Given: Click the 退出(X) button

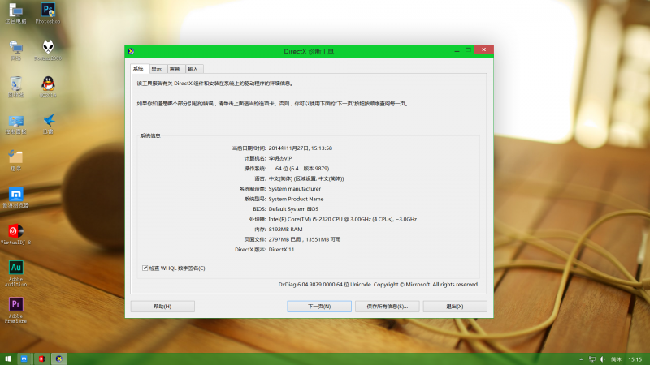Looking at the screenshot, I should click(455, 307).
